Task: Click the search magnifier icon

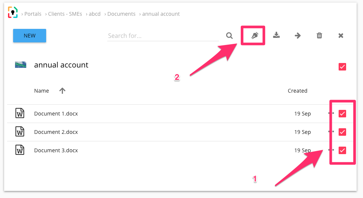Action: (229, 36)
